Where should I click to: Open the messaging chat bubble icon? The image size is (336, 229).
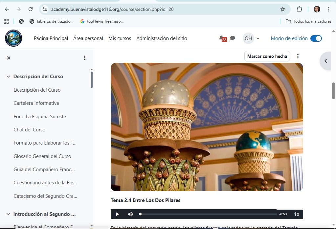[233, 38]
